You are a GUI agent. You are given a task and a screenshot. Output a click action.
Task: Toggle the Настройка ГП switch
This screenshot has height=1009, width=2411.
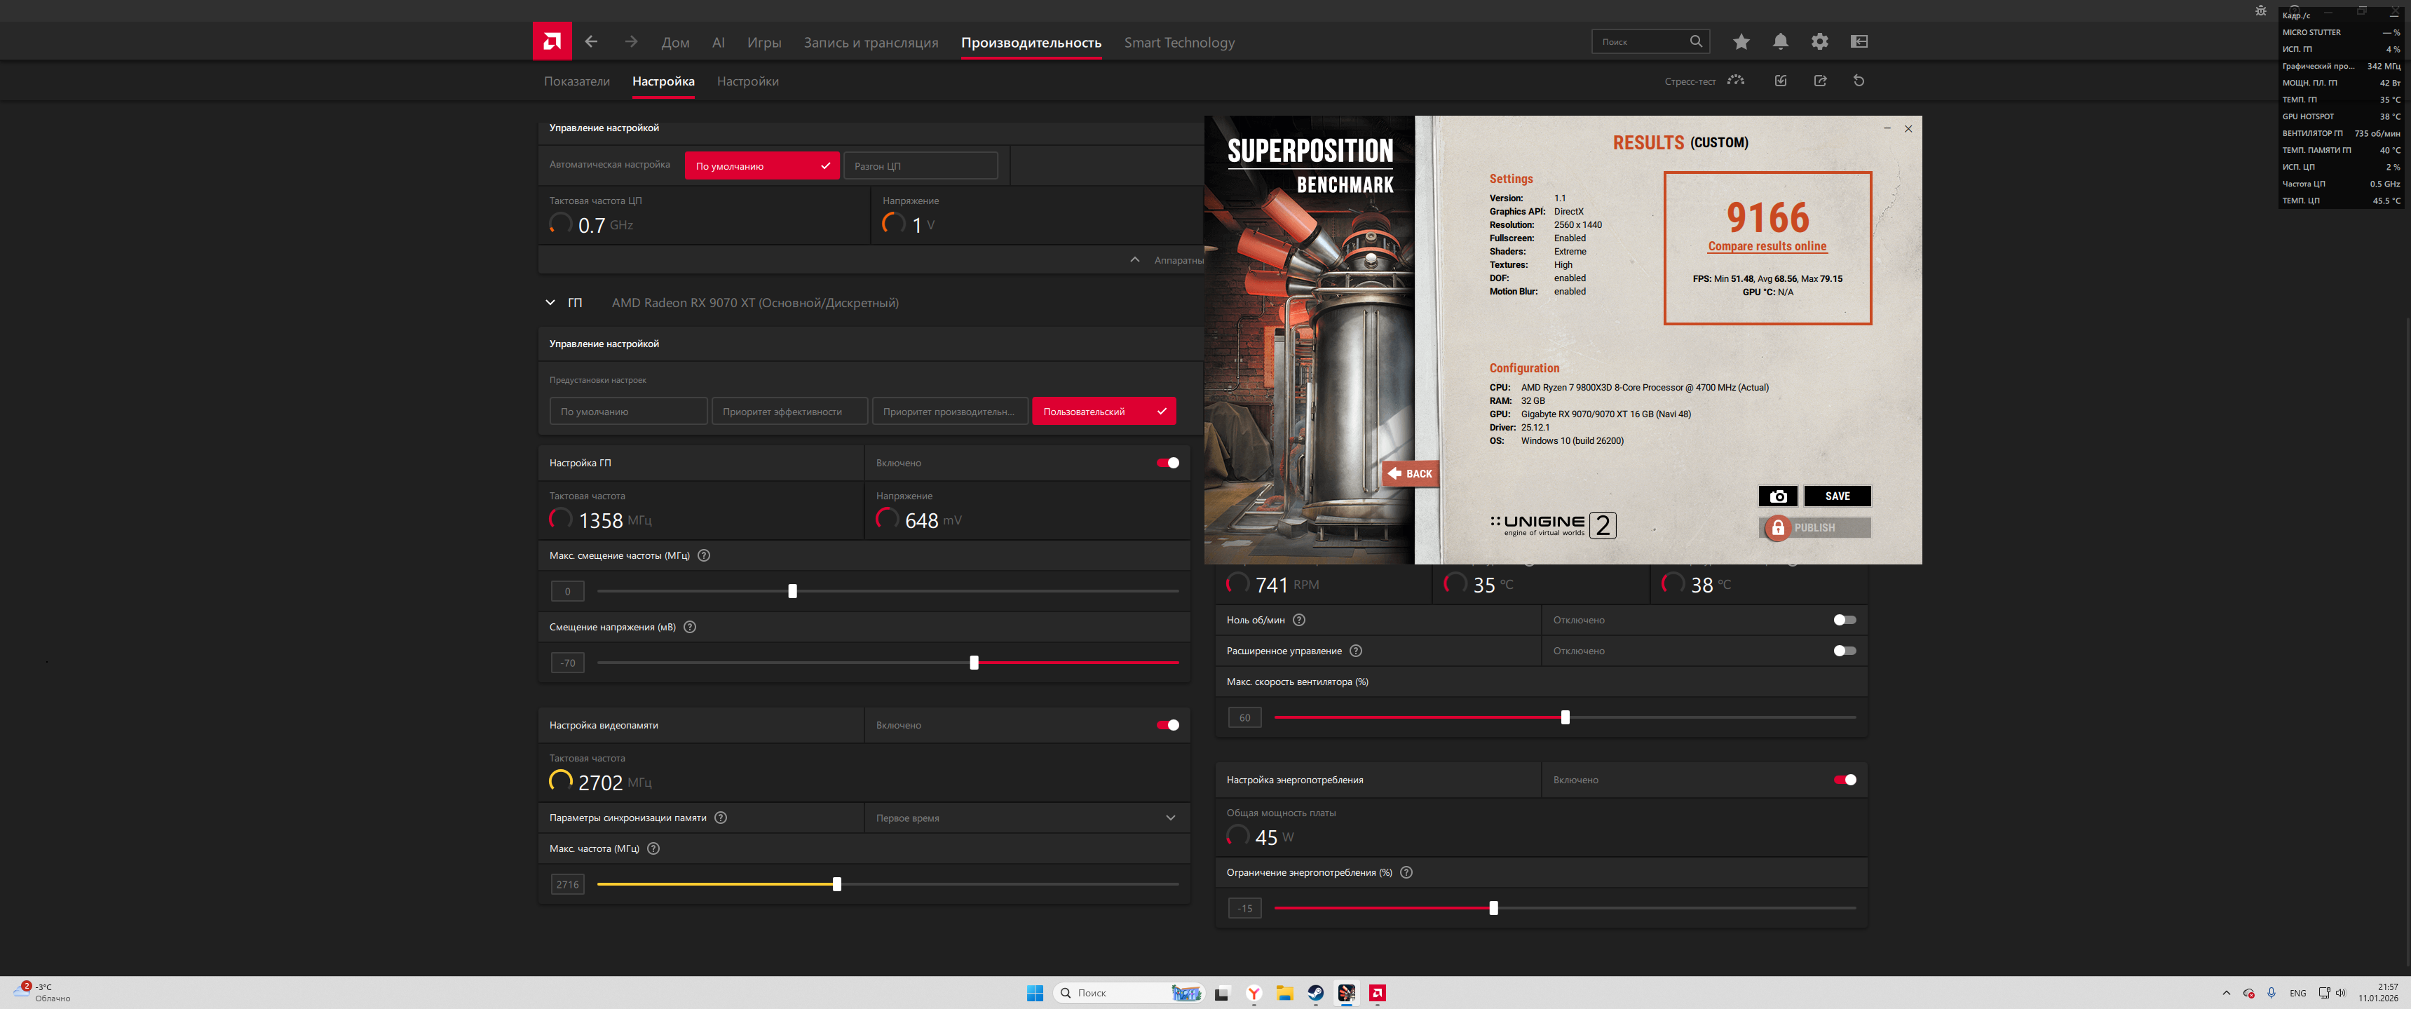1167,462
